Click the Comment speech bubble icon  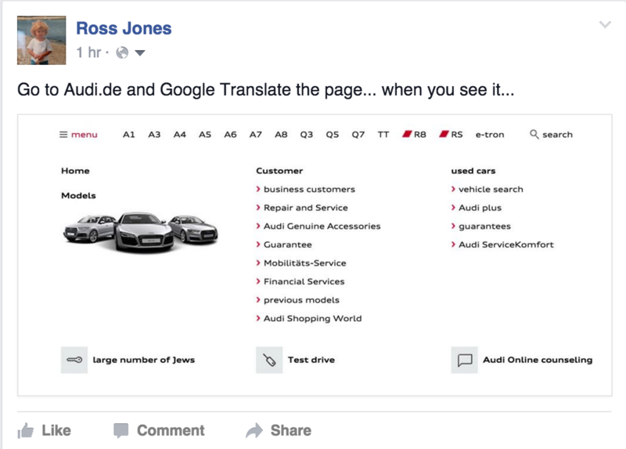point(121,430)
